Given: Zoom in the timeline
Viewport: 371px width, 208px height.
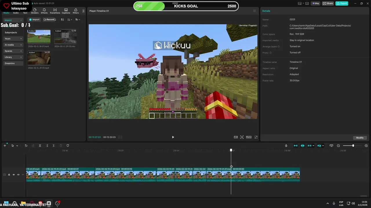Looking at the screenshot, I should click(x=366, y=146).
